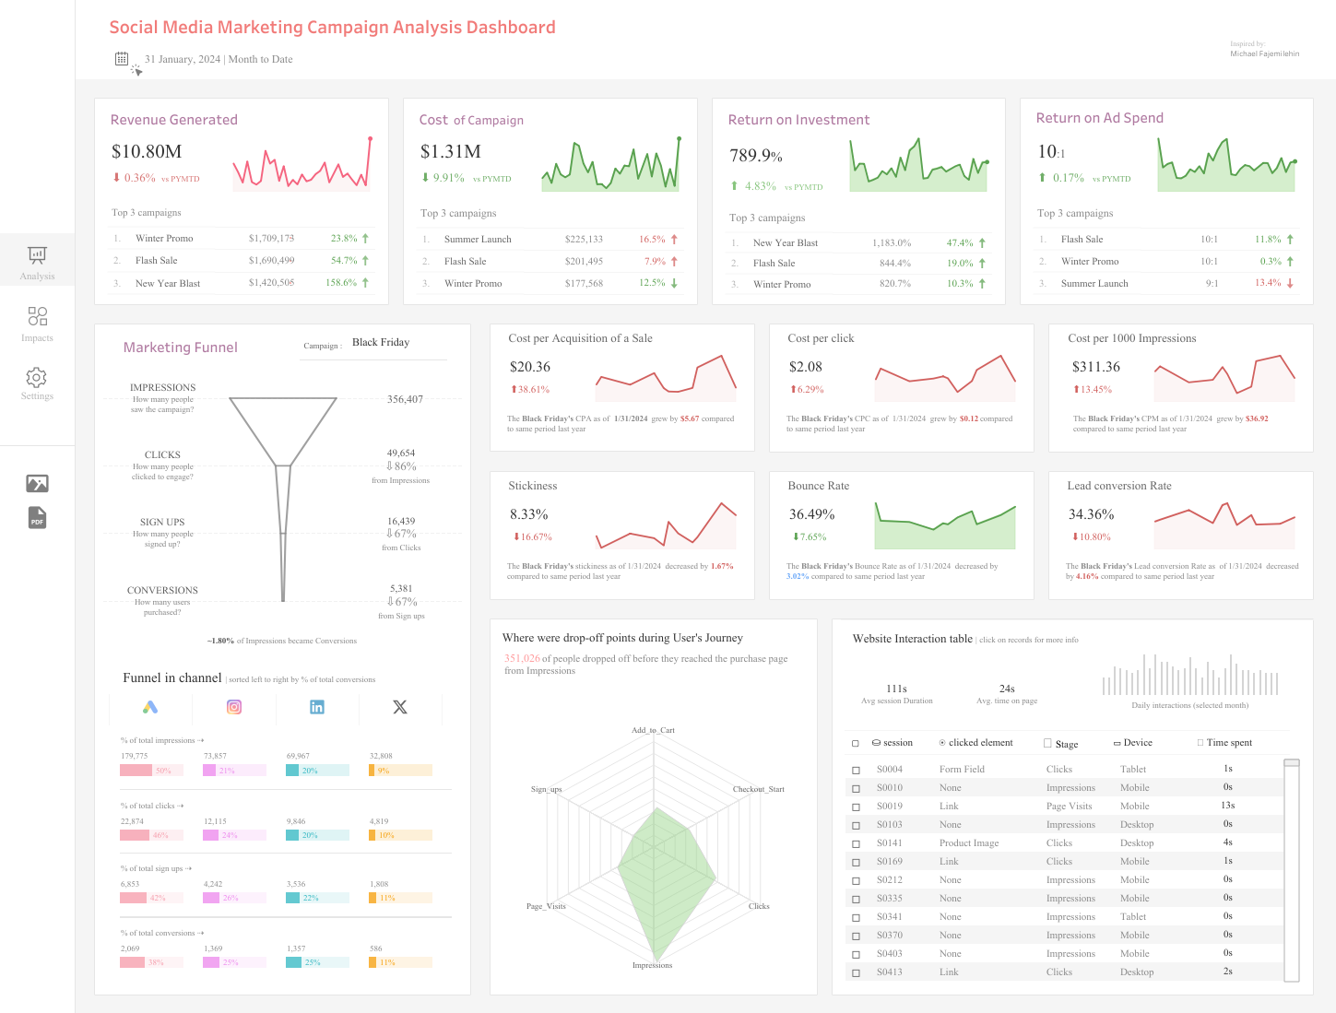Change the Month to Date period selector
Viewport: 1336px width, 1013px height.
(x=261, y=58)
